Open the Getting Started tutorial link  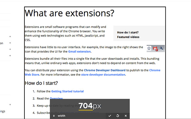pyautogui.click(x=67, y=91)
